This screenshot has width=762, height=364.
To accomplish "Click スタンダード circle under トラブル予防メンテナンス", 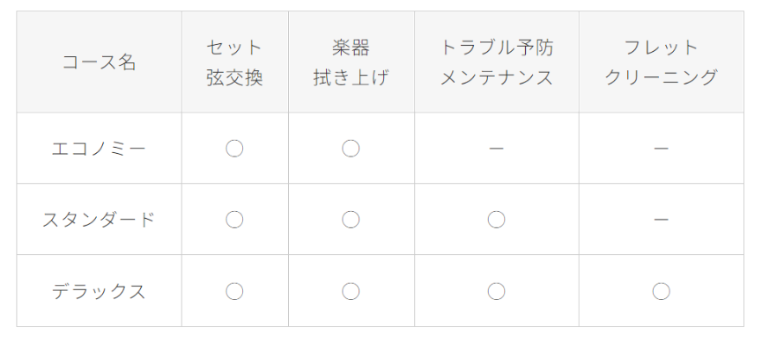I will click(x=496, y=220).
